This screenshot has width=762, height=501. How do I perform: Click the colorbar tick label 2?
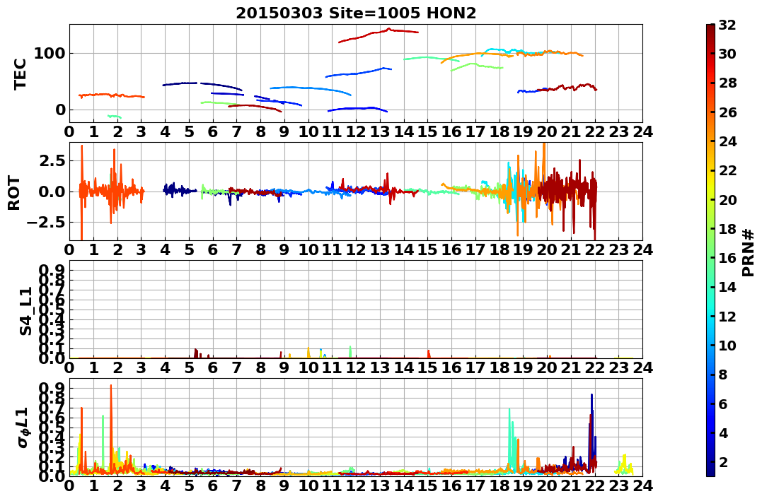coord(724,461)
